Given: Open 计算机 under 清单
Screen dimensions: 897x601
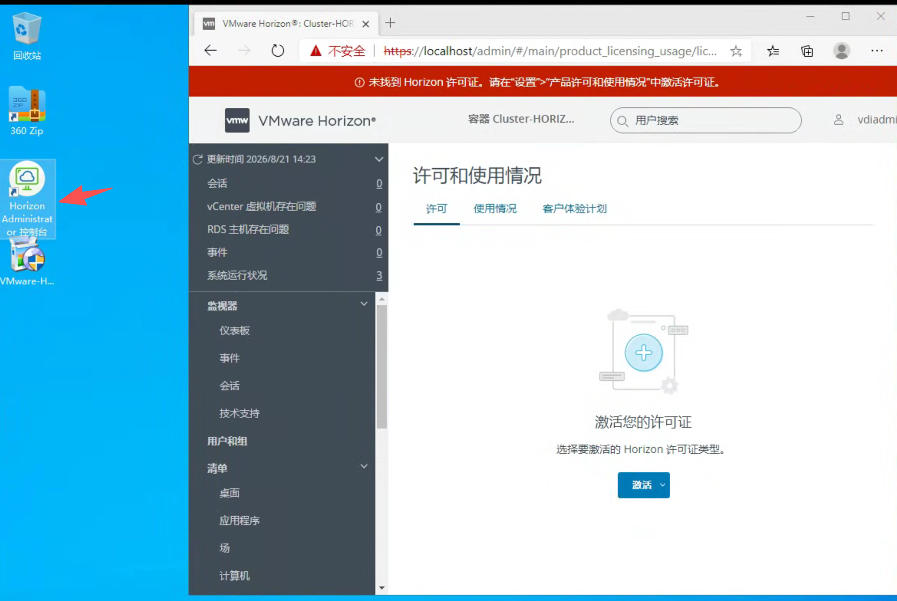Looking at the screenshot, I should pyautogui.click(x=235, y=576).
